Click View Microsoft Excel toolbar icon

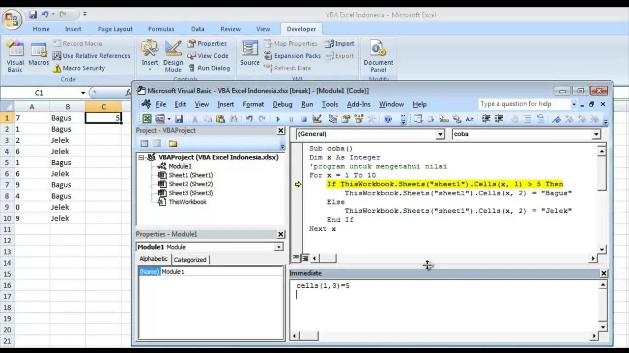tap(147, 119)
